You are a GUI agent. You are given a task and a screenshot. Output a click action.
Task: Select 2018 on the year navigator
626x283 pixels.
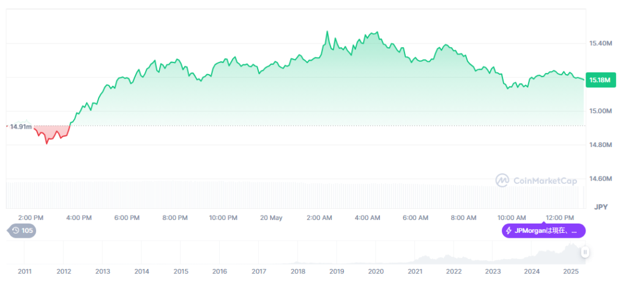coord(298,271)
